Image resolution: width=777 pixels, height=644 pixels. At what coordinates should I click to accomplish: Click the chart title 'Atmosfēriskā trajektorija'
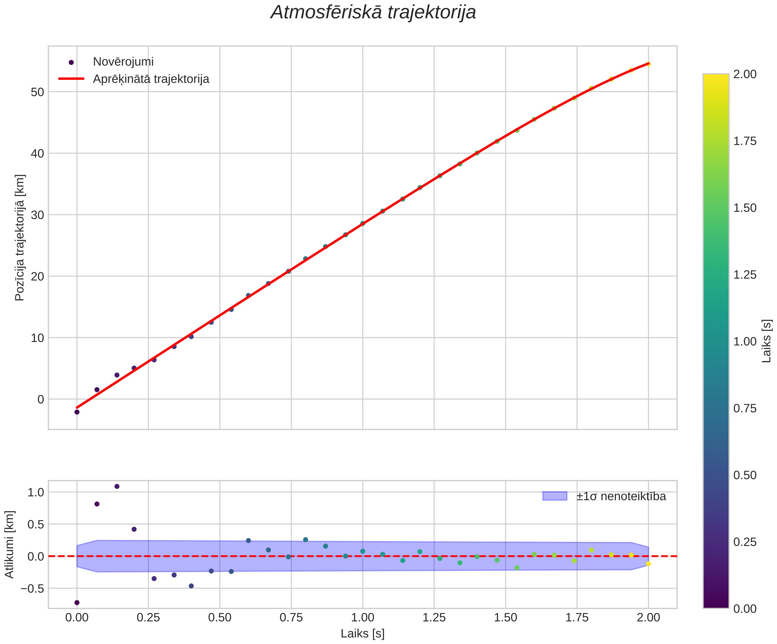tap(373, 13)
